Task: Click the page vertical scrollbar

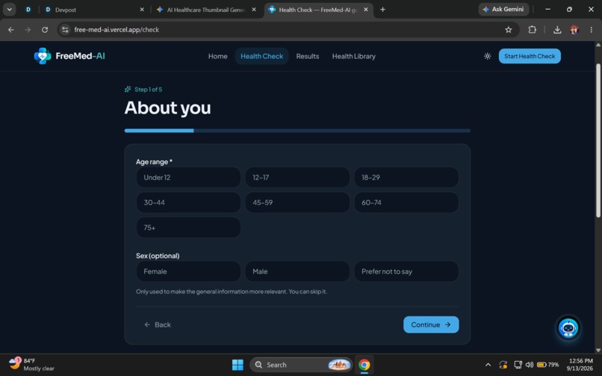Action: 598,140
